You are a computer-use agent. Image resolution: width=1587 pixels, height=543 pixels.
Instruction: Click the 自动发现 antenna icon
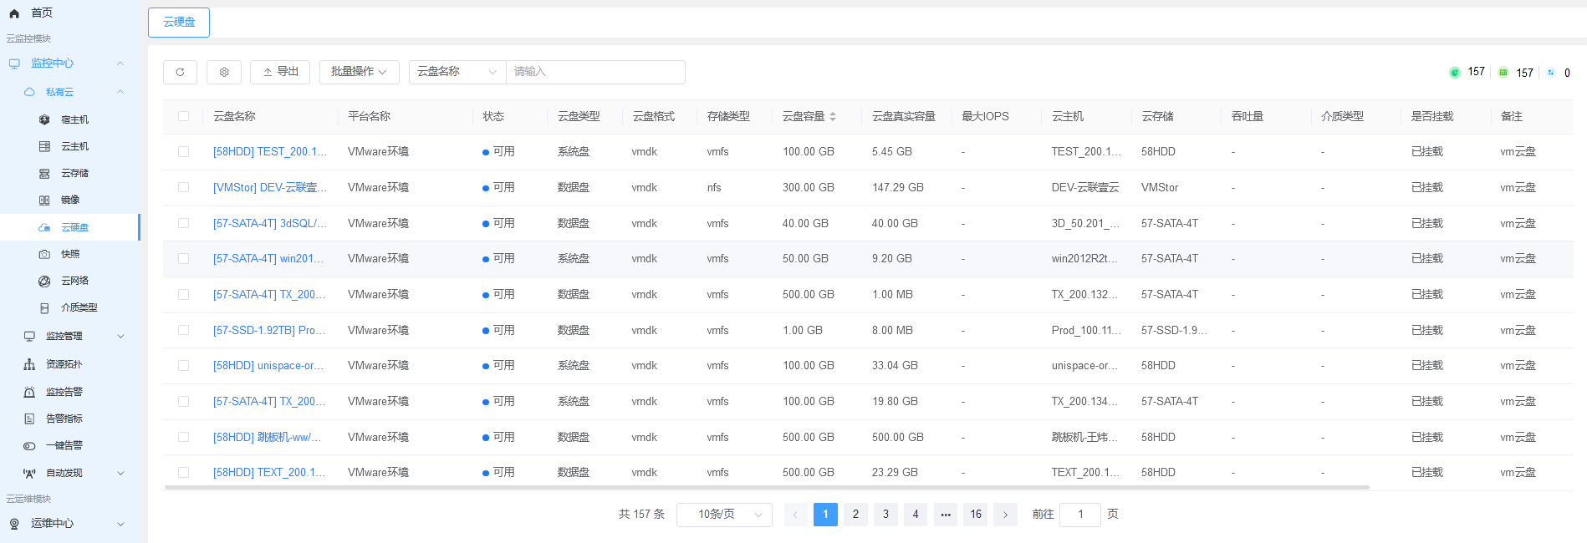click(29, 473)
